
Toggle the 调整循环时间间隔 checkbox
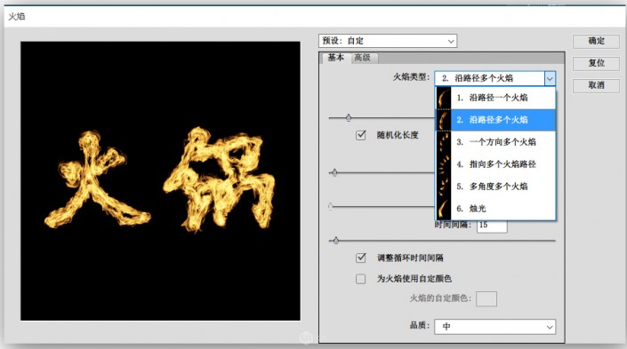361,258
